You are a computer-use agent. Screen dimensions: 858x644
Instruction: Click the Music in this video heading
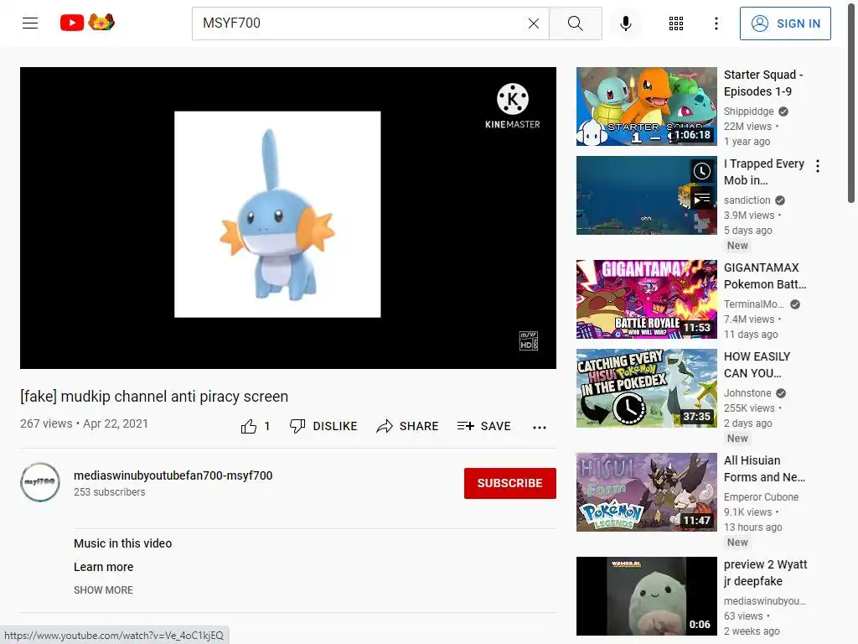pos(122,543)
